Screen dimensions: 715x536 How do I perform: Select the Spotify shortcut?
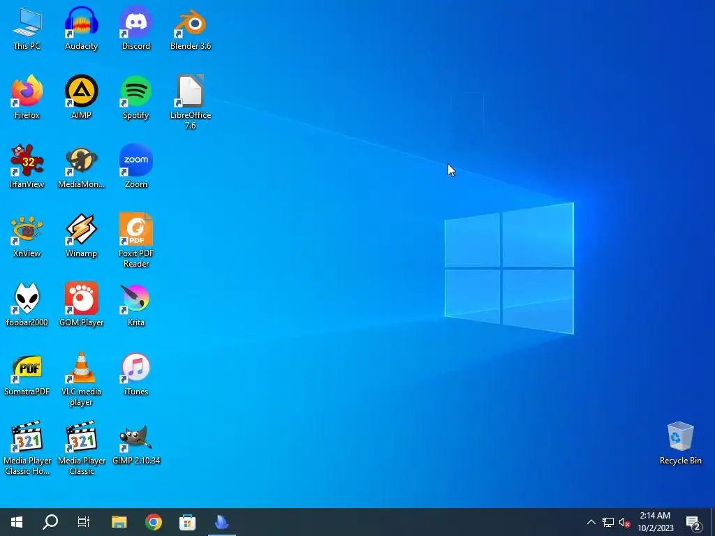pyautogui.click(x=136, y=98)
